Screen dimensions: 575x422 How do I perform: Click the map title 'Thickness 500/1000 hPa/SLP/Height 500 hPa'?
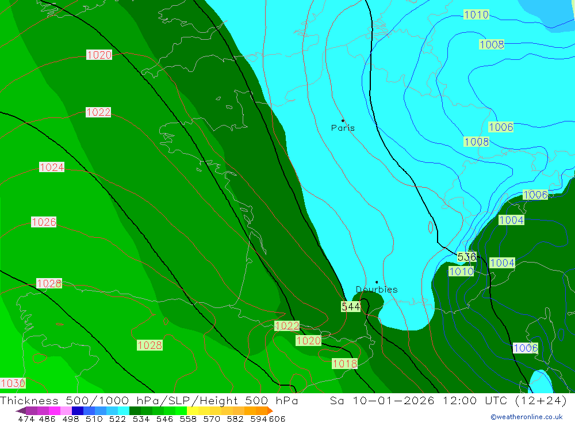click(149, 400)
